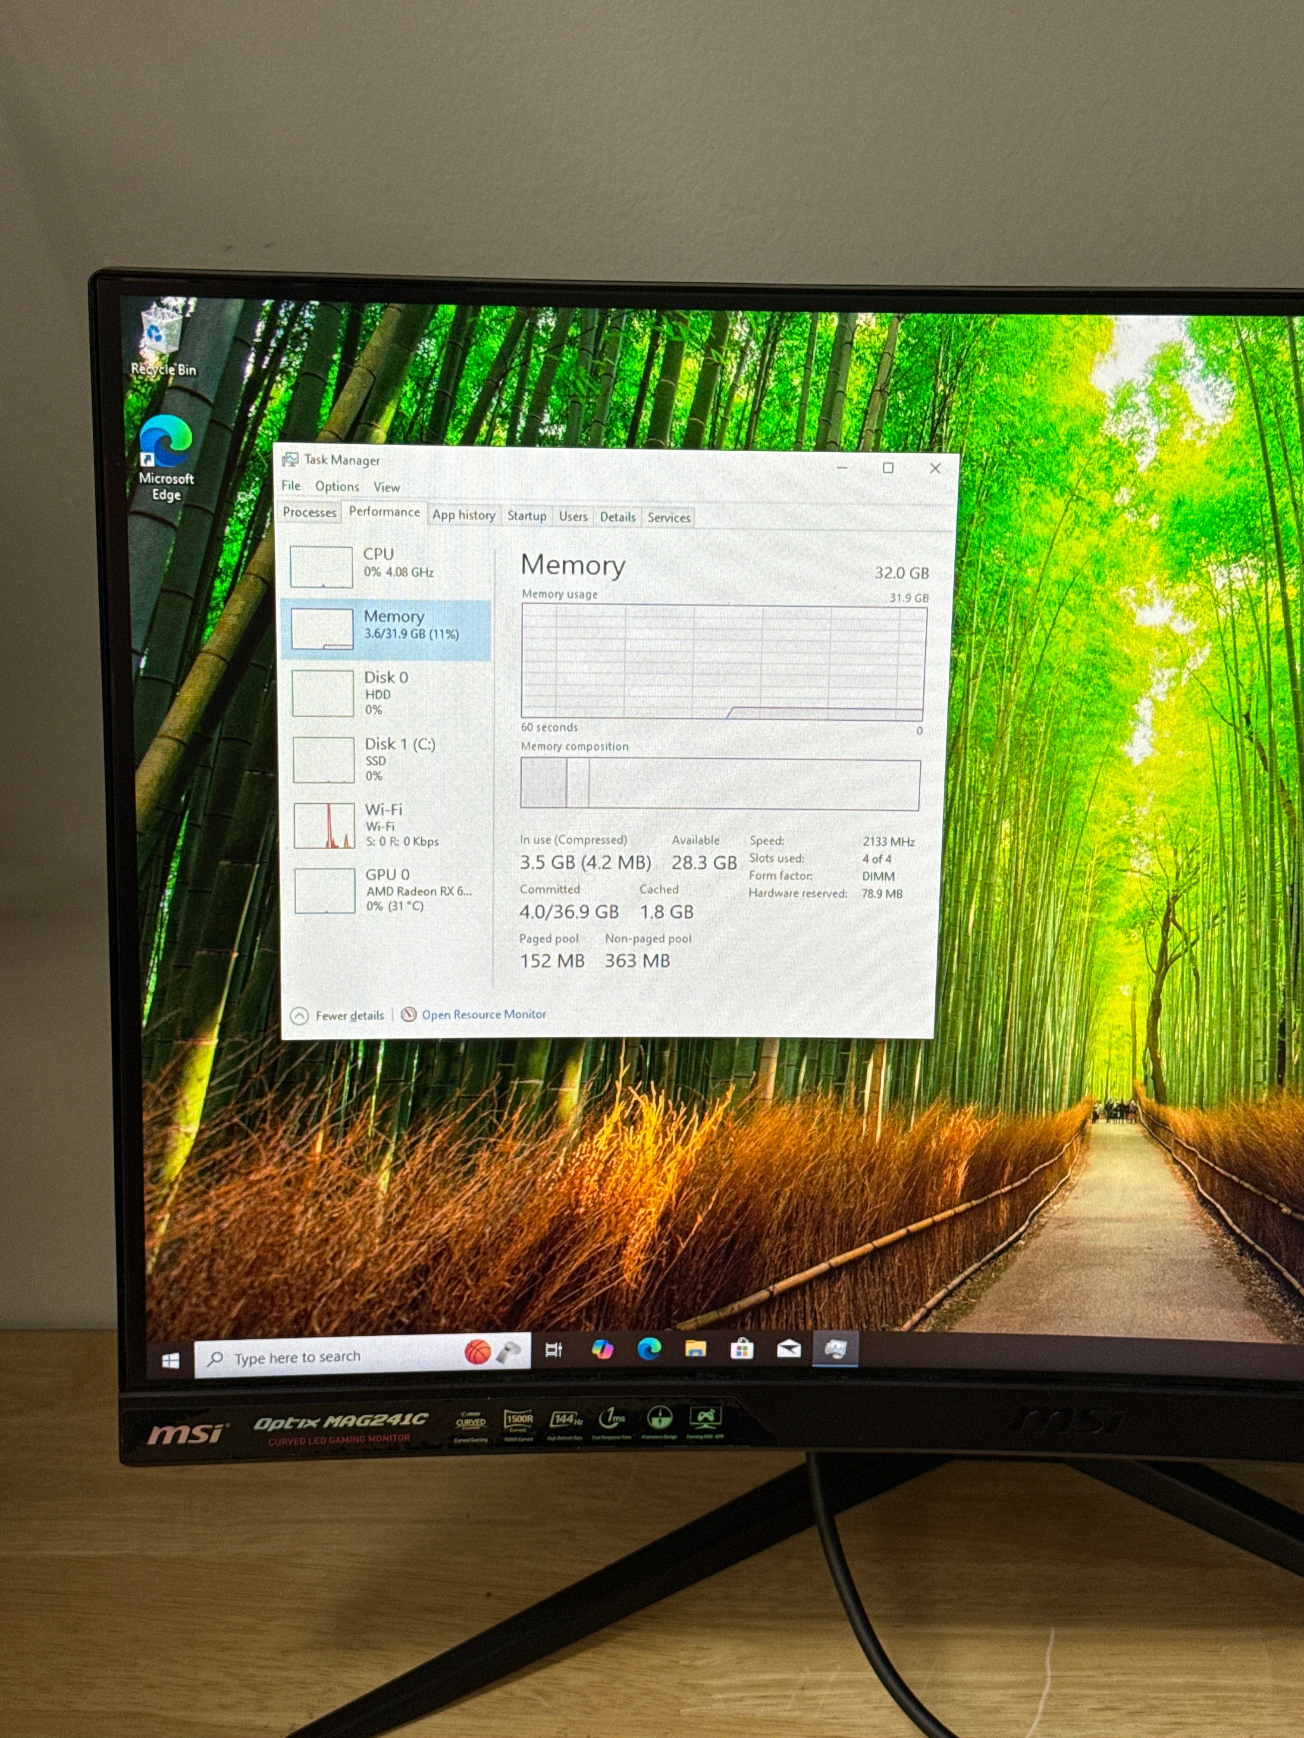This screenshot has width=1304, height=1738.
Task: Switch to the Services tab
Action: click(669, 518)
